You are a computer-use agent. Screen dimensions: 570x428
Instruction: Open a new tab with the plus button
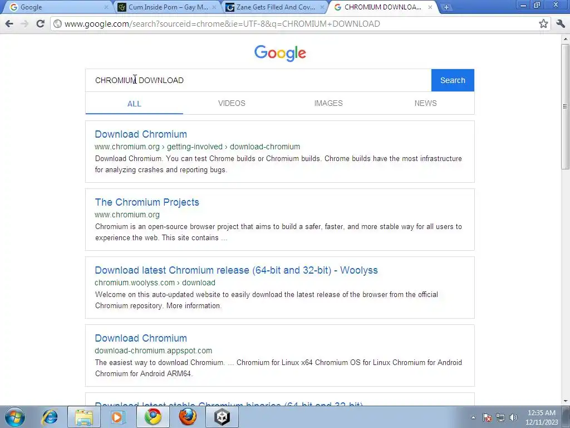pyautogui.click(x=446, y=7)
